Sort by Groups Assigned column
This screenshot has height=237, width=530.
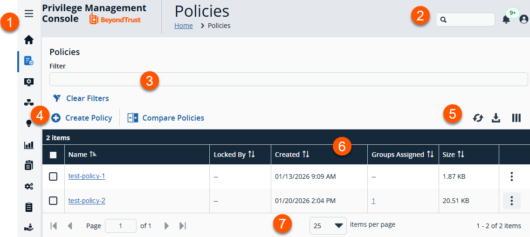(x=402, y=155)
